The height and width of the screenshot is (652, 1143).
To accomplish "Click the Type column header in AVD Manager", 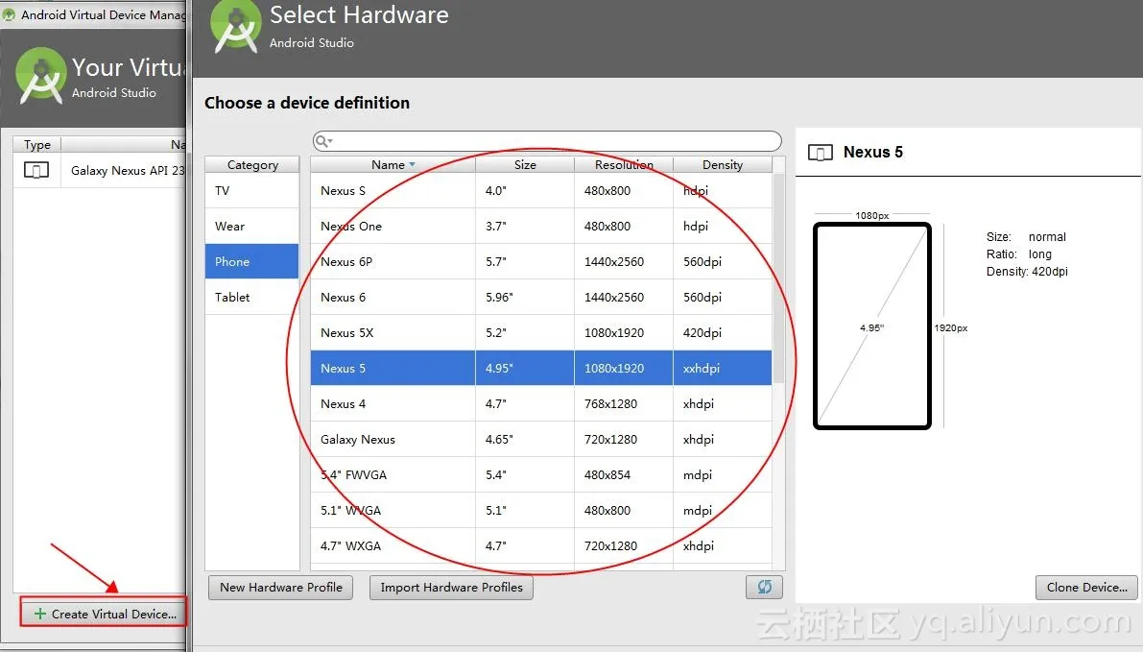I will (37, 144).
